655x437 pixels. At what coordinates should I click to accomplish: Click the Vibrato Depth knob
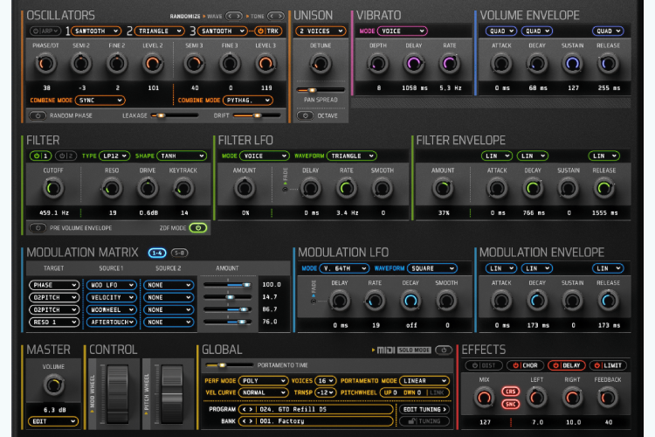pos(377,64)
